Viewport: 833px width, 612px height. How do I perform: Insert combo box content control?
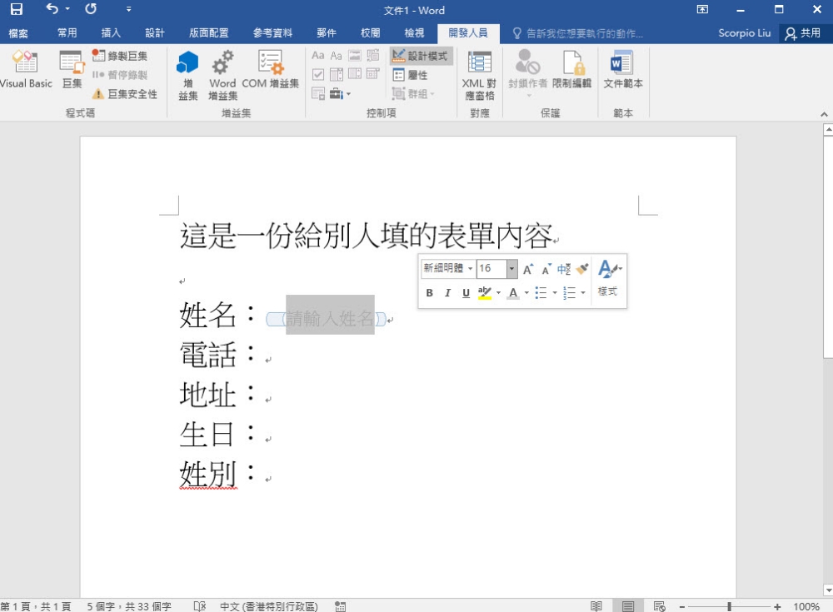(x=336, y=74)
